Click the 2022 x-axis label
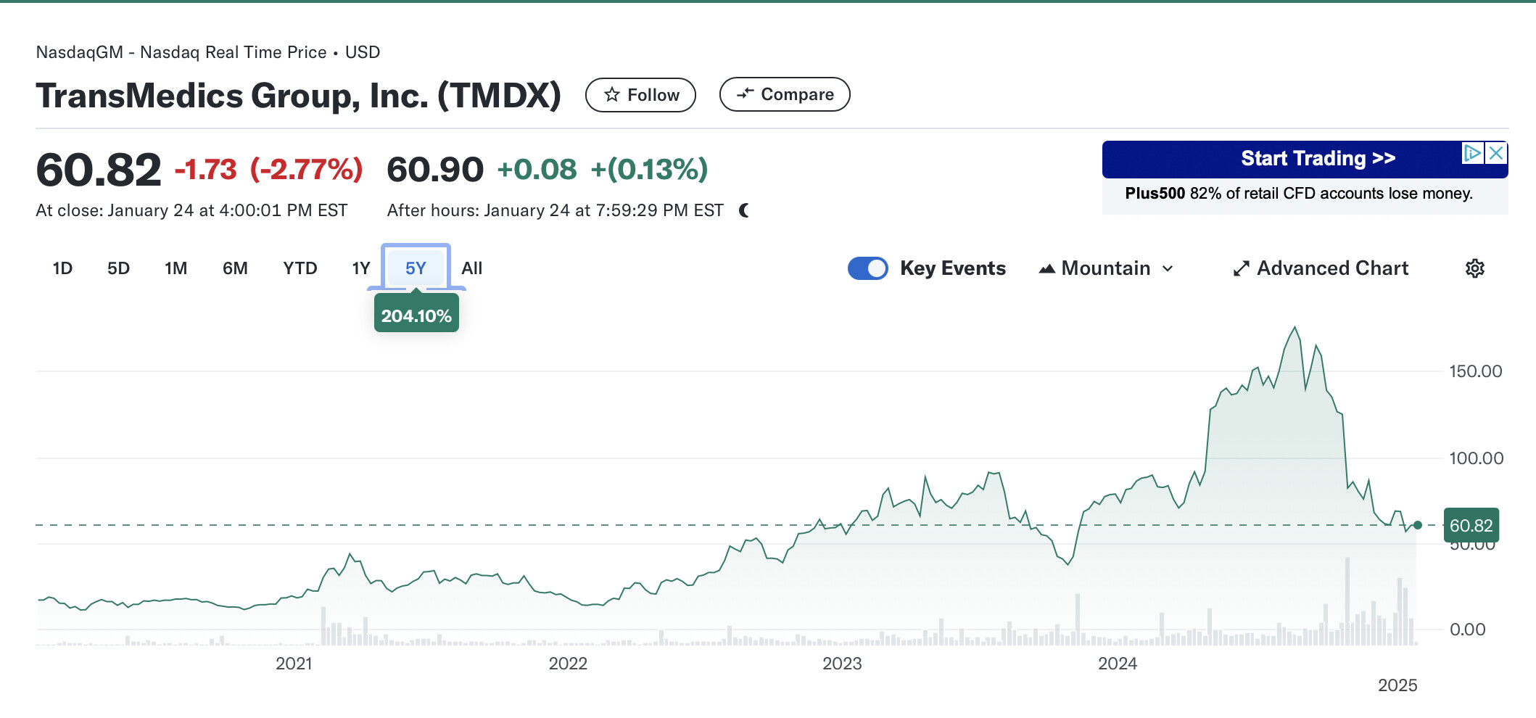The image size is (1536, 718). 568,664
